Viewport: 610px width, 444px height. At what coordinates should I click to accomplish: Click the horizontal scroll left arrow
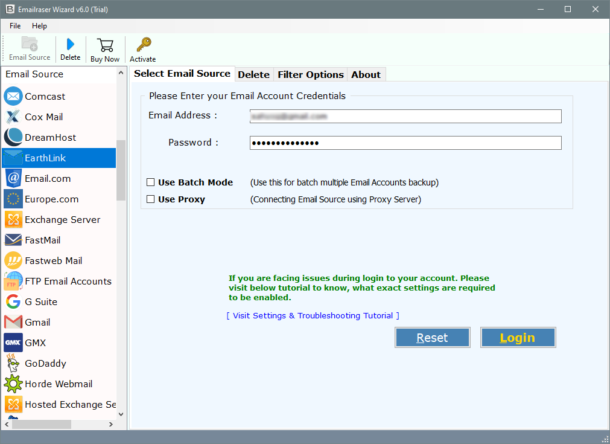[x=7, y=424]
